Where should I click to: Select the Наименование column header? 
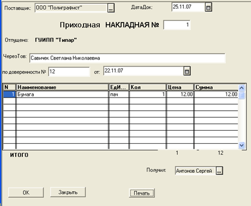tap(62, 87)
